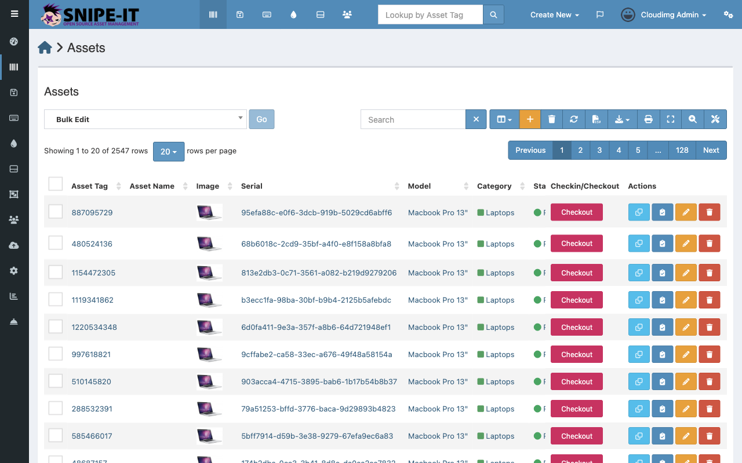Open Components via top navbar drive icon
Screen dimensions: 742x463
click(320, 14)
